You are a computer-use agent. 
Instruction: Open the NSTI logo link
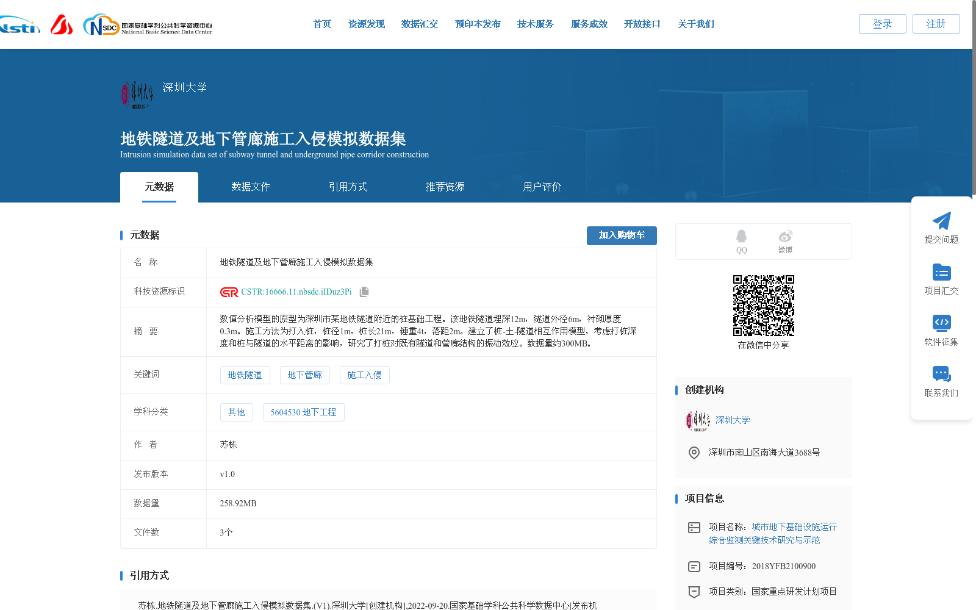tap(20, 25)
